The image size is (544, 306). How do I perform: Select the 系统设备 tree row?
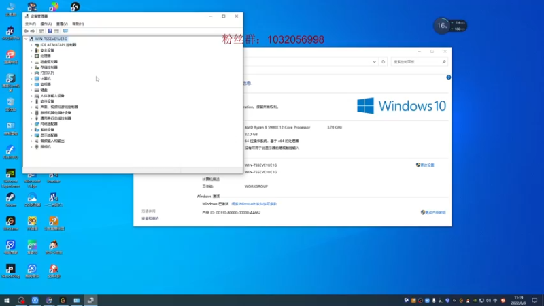[x=44, y=129]
